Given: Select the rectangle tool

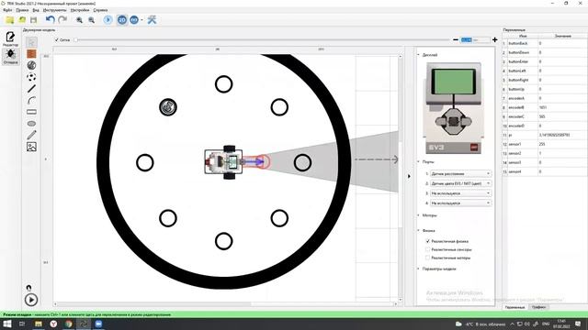Looking at the screenshot, I should pos(31,112).
